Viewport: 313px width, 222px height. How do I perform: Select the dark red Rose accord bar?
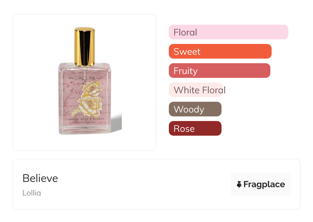tap(195, 128)
